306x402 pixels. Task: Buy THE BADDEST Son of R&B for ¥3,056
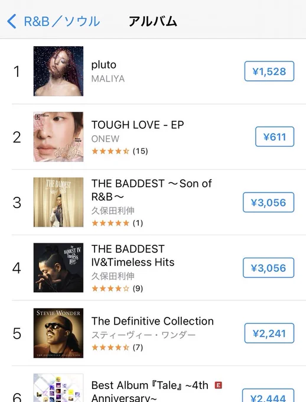[268, 202]
